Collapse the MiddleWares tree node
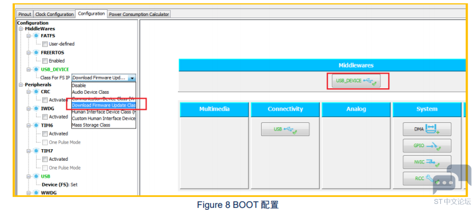 21,29
